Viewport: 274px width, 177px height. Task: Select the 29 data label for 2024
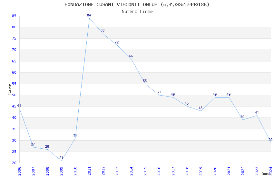(270, 140)
